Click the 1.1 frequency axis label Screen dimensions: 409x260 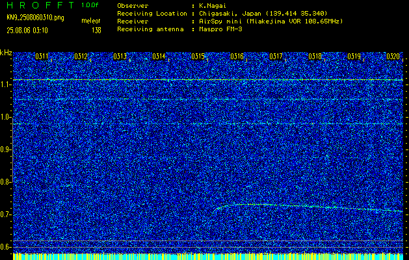[5, 84]
